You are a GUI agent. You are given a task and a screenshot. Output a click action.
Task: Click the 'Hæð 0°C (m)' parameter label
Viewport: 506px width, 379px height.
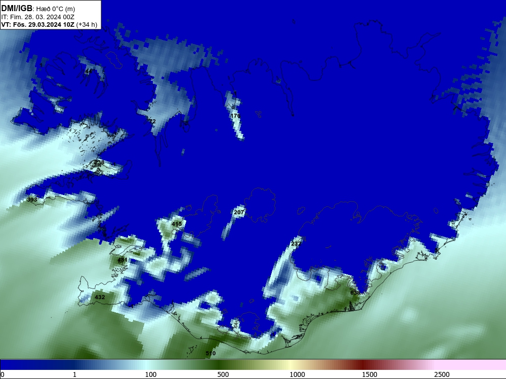(56, 9)
